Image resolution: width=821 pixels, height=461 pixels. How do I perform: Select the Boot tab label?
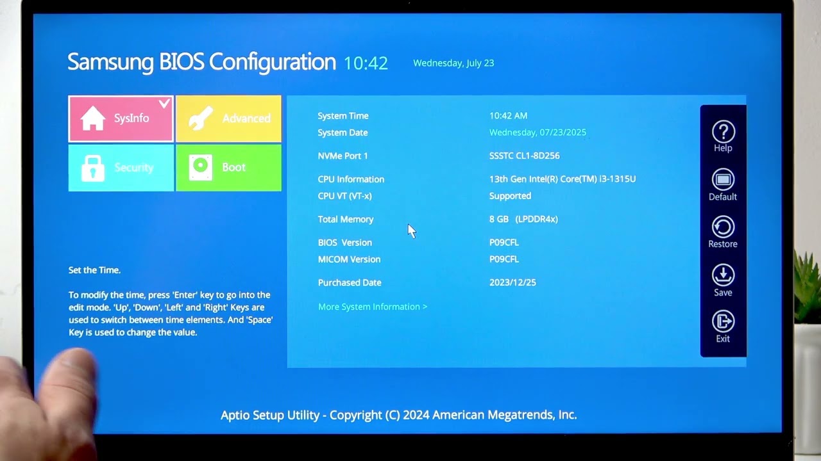233,167
